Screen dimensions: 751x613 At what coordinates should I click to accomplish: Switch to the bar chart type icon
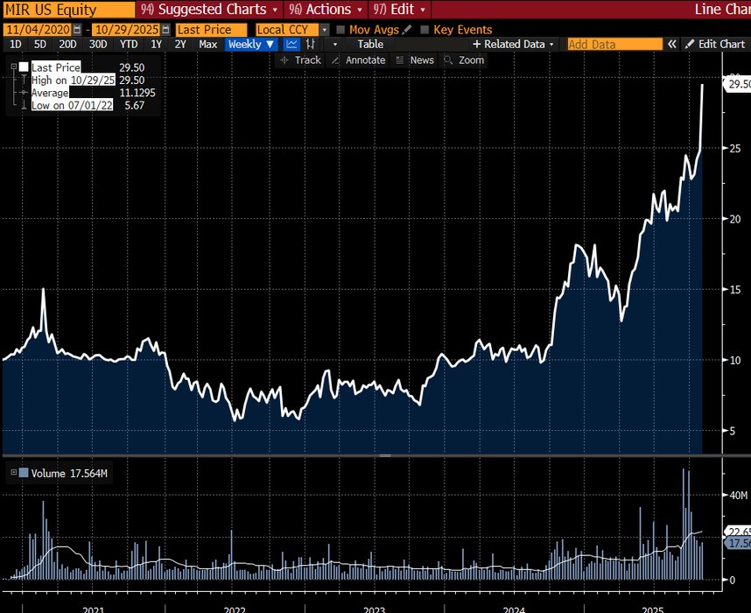point(311,44)
